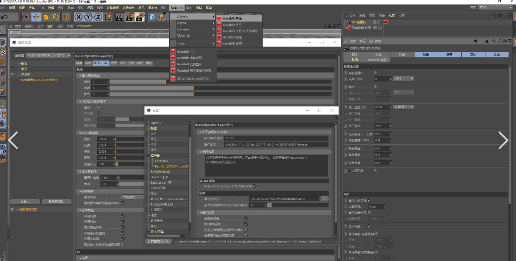Select the red Redshift tag on RS camera

pos(386,22)
